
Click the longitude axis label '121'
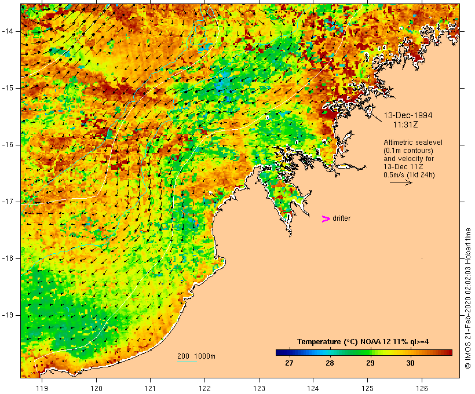point(150,388)
